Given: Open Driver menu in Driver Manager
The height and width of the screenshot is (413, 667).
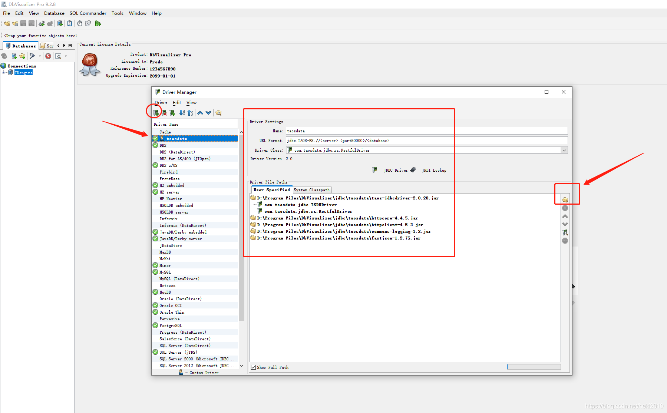Looking at the screenshot, I should [161, 103].
